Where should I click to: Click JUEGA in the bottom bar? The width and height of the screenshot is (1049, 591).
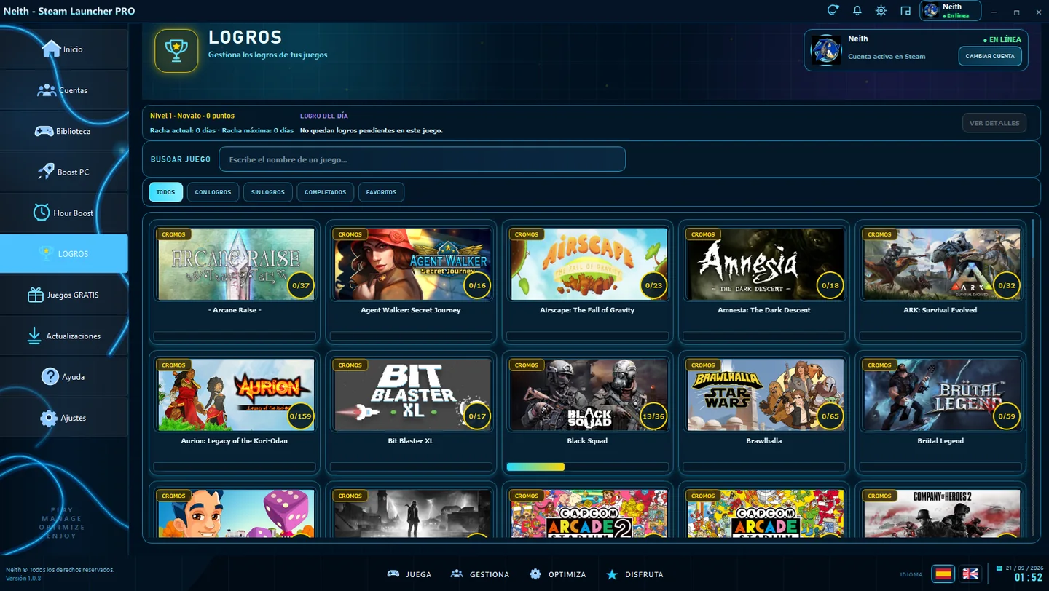409,574
